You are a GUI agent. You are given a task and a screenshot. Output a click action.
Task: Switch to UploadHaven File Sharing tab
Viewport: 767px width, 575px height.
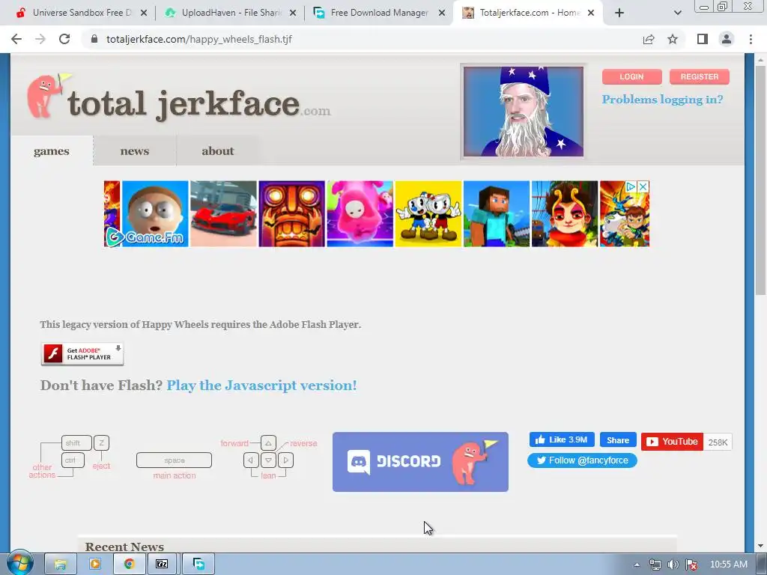[x=231, y=13]
